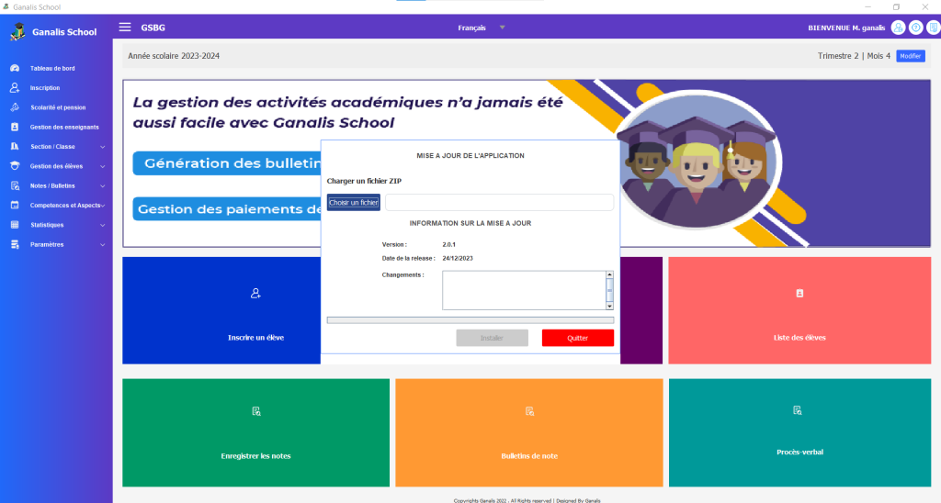Image resolution: width=941 pixels, height=503 pixels.
Task: Click the Inscription person icon
Action: tap(15, 87)
